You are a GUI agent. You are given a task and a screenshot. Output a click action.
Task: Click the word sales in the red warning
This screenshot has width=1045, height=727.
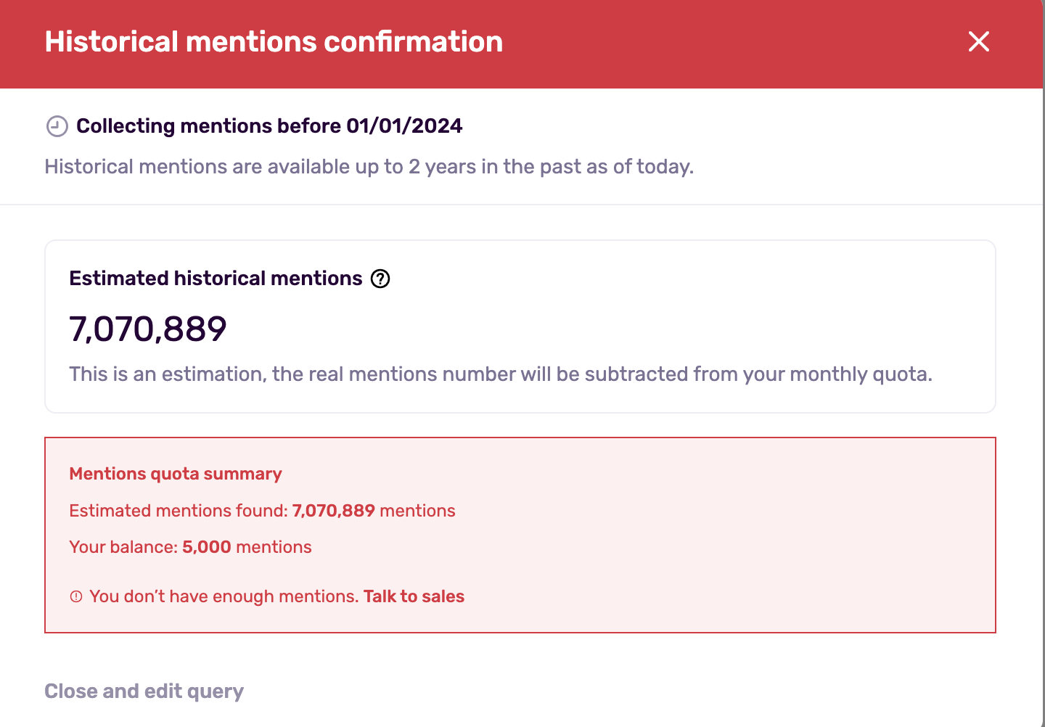(x=443, y=596)
